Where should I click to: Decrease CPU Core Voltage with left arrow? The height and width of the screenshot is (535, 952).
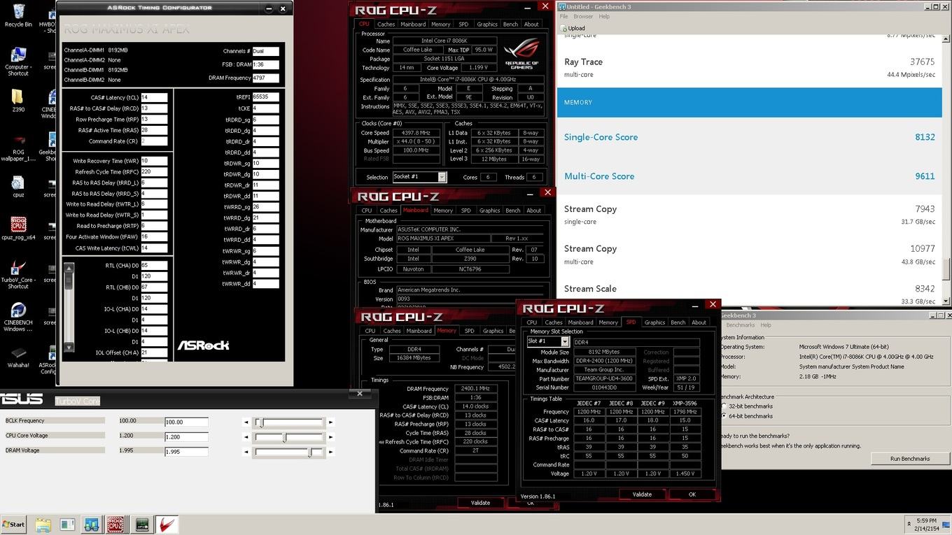pos(246,437)
